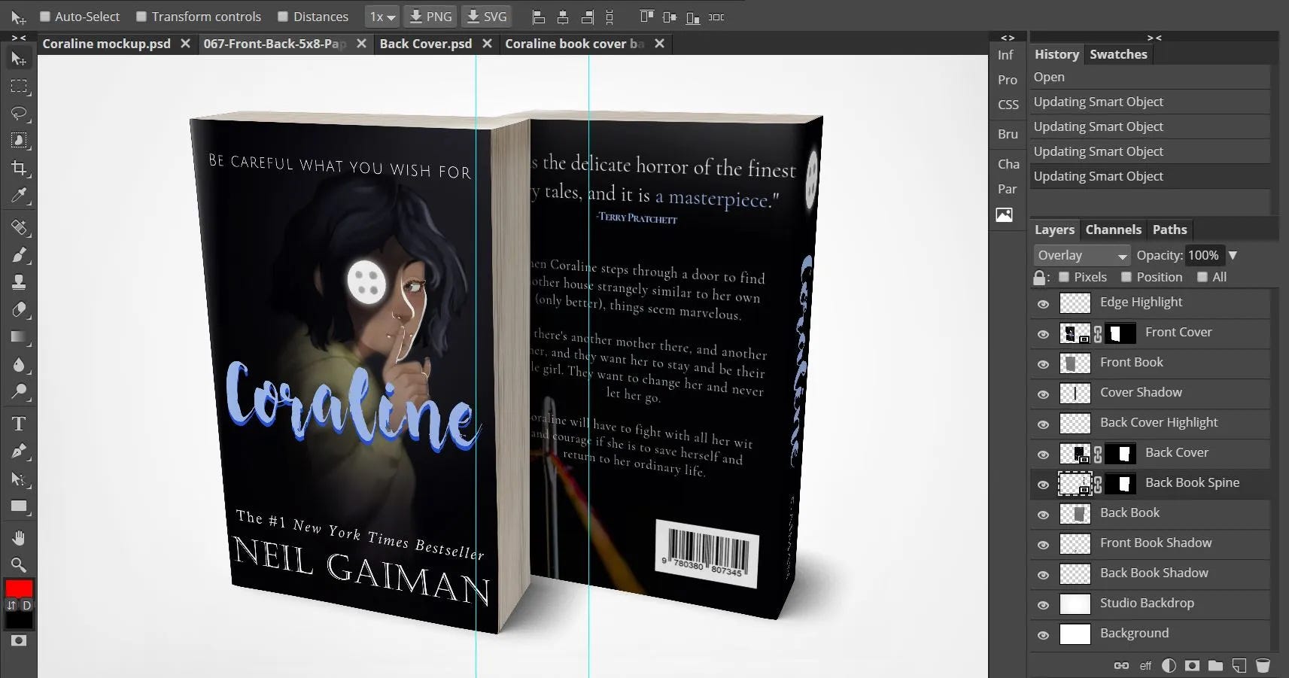The width and height of the screenshot is (1289, 678).
Task: Check the lock Position option
Action: coord(1126,277)
